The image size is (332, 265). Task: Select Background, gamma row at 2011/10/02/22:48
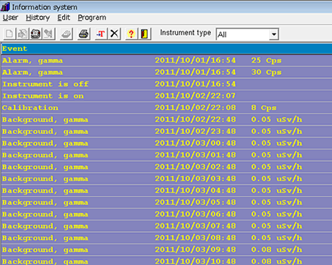pyautogui.click(x=166, y=119)
